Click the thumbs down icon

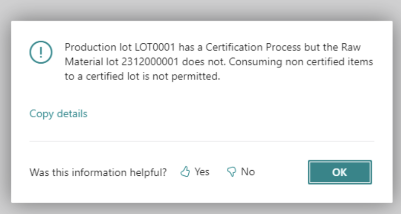click(x=232, y=172)
